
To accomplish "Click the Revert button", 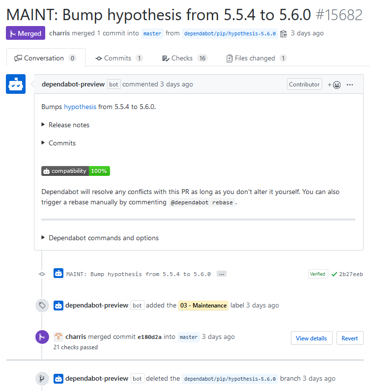I will pyautogui.click(x=350, y=338).
